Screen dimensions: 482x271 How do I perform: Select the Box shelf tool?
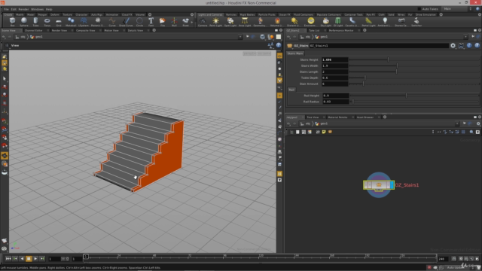(x=12, y=22)
